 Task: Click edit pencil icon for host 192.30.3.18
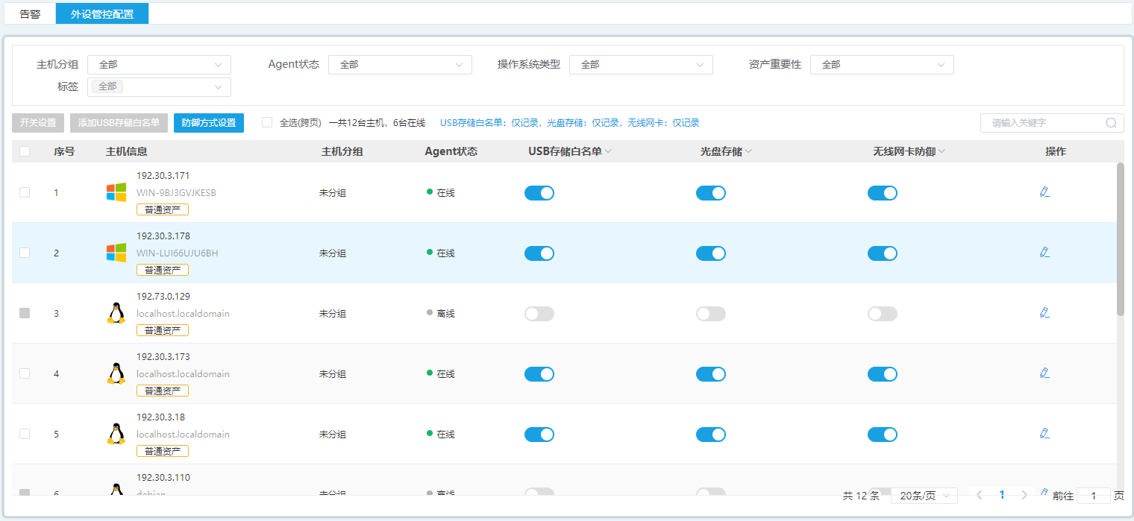(1044, 434)
